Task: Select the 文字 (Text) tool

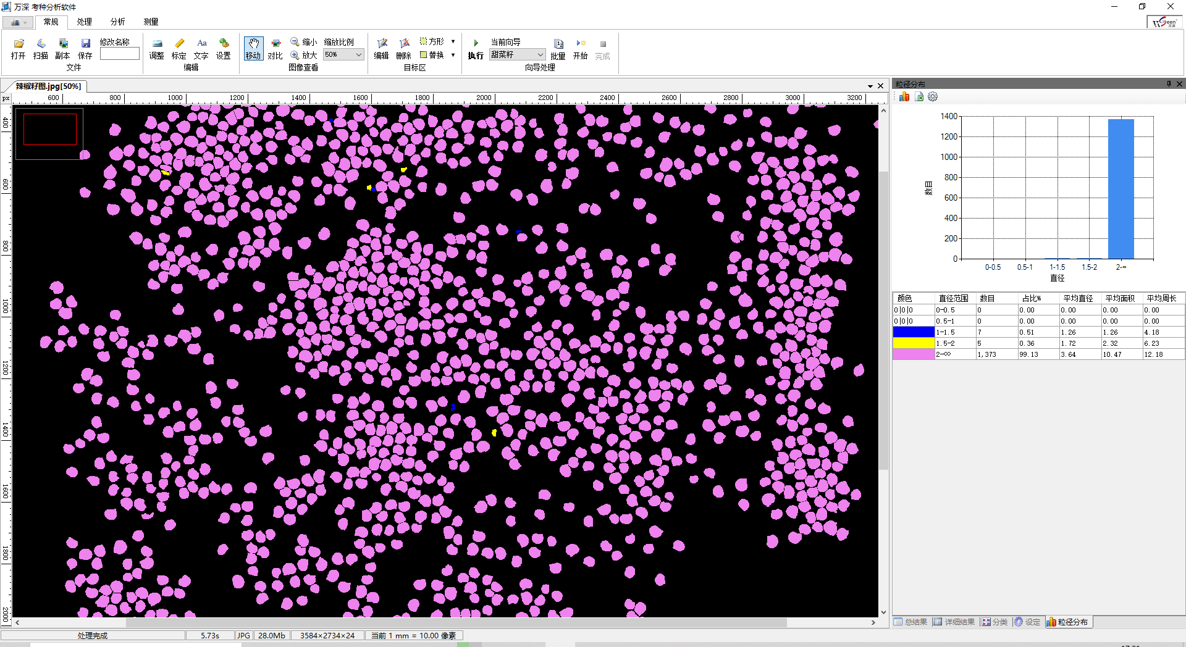Action: (x=201, y=44)
